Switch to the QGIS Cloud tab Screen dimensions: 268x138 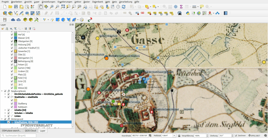31,131
